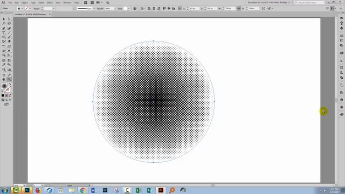This screenshot has height=194, width=345.
Task: Select the Mesh tool
Action: pos(4,60)
